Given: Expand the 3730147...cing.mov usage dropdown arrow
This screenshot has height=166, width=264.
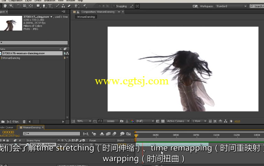Looking at the screenshot, I should click(x=51, y=17).
